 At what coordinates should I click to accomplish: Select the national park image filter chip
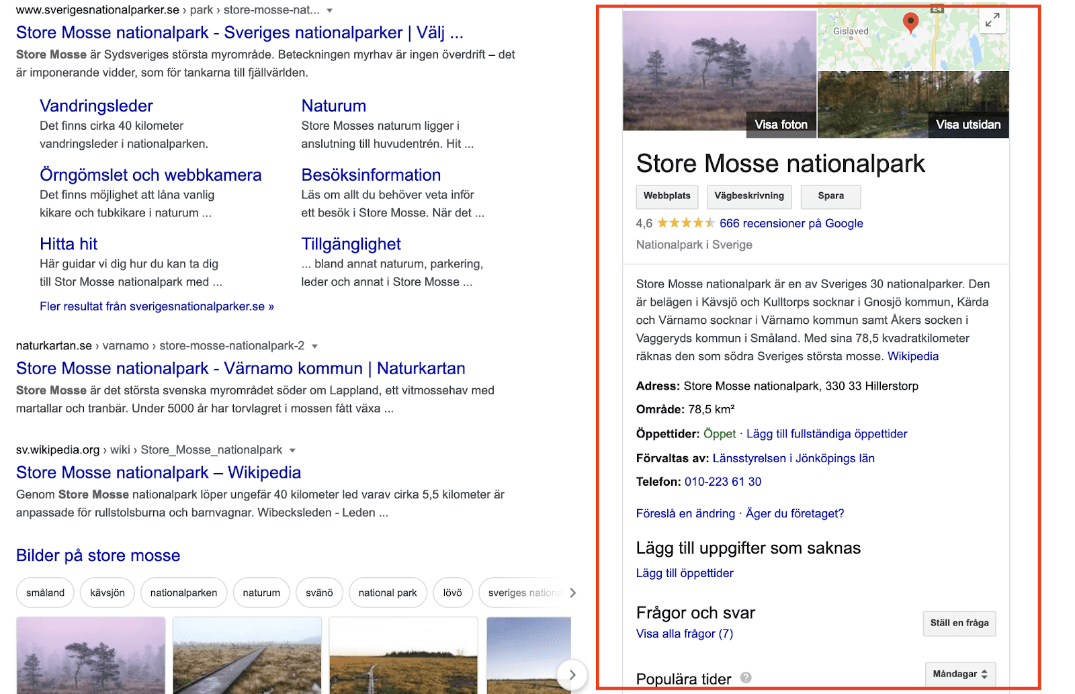coord(388,593)
